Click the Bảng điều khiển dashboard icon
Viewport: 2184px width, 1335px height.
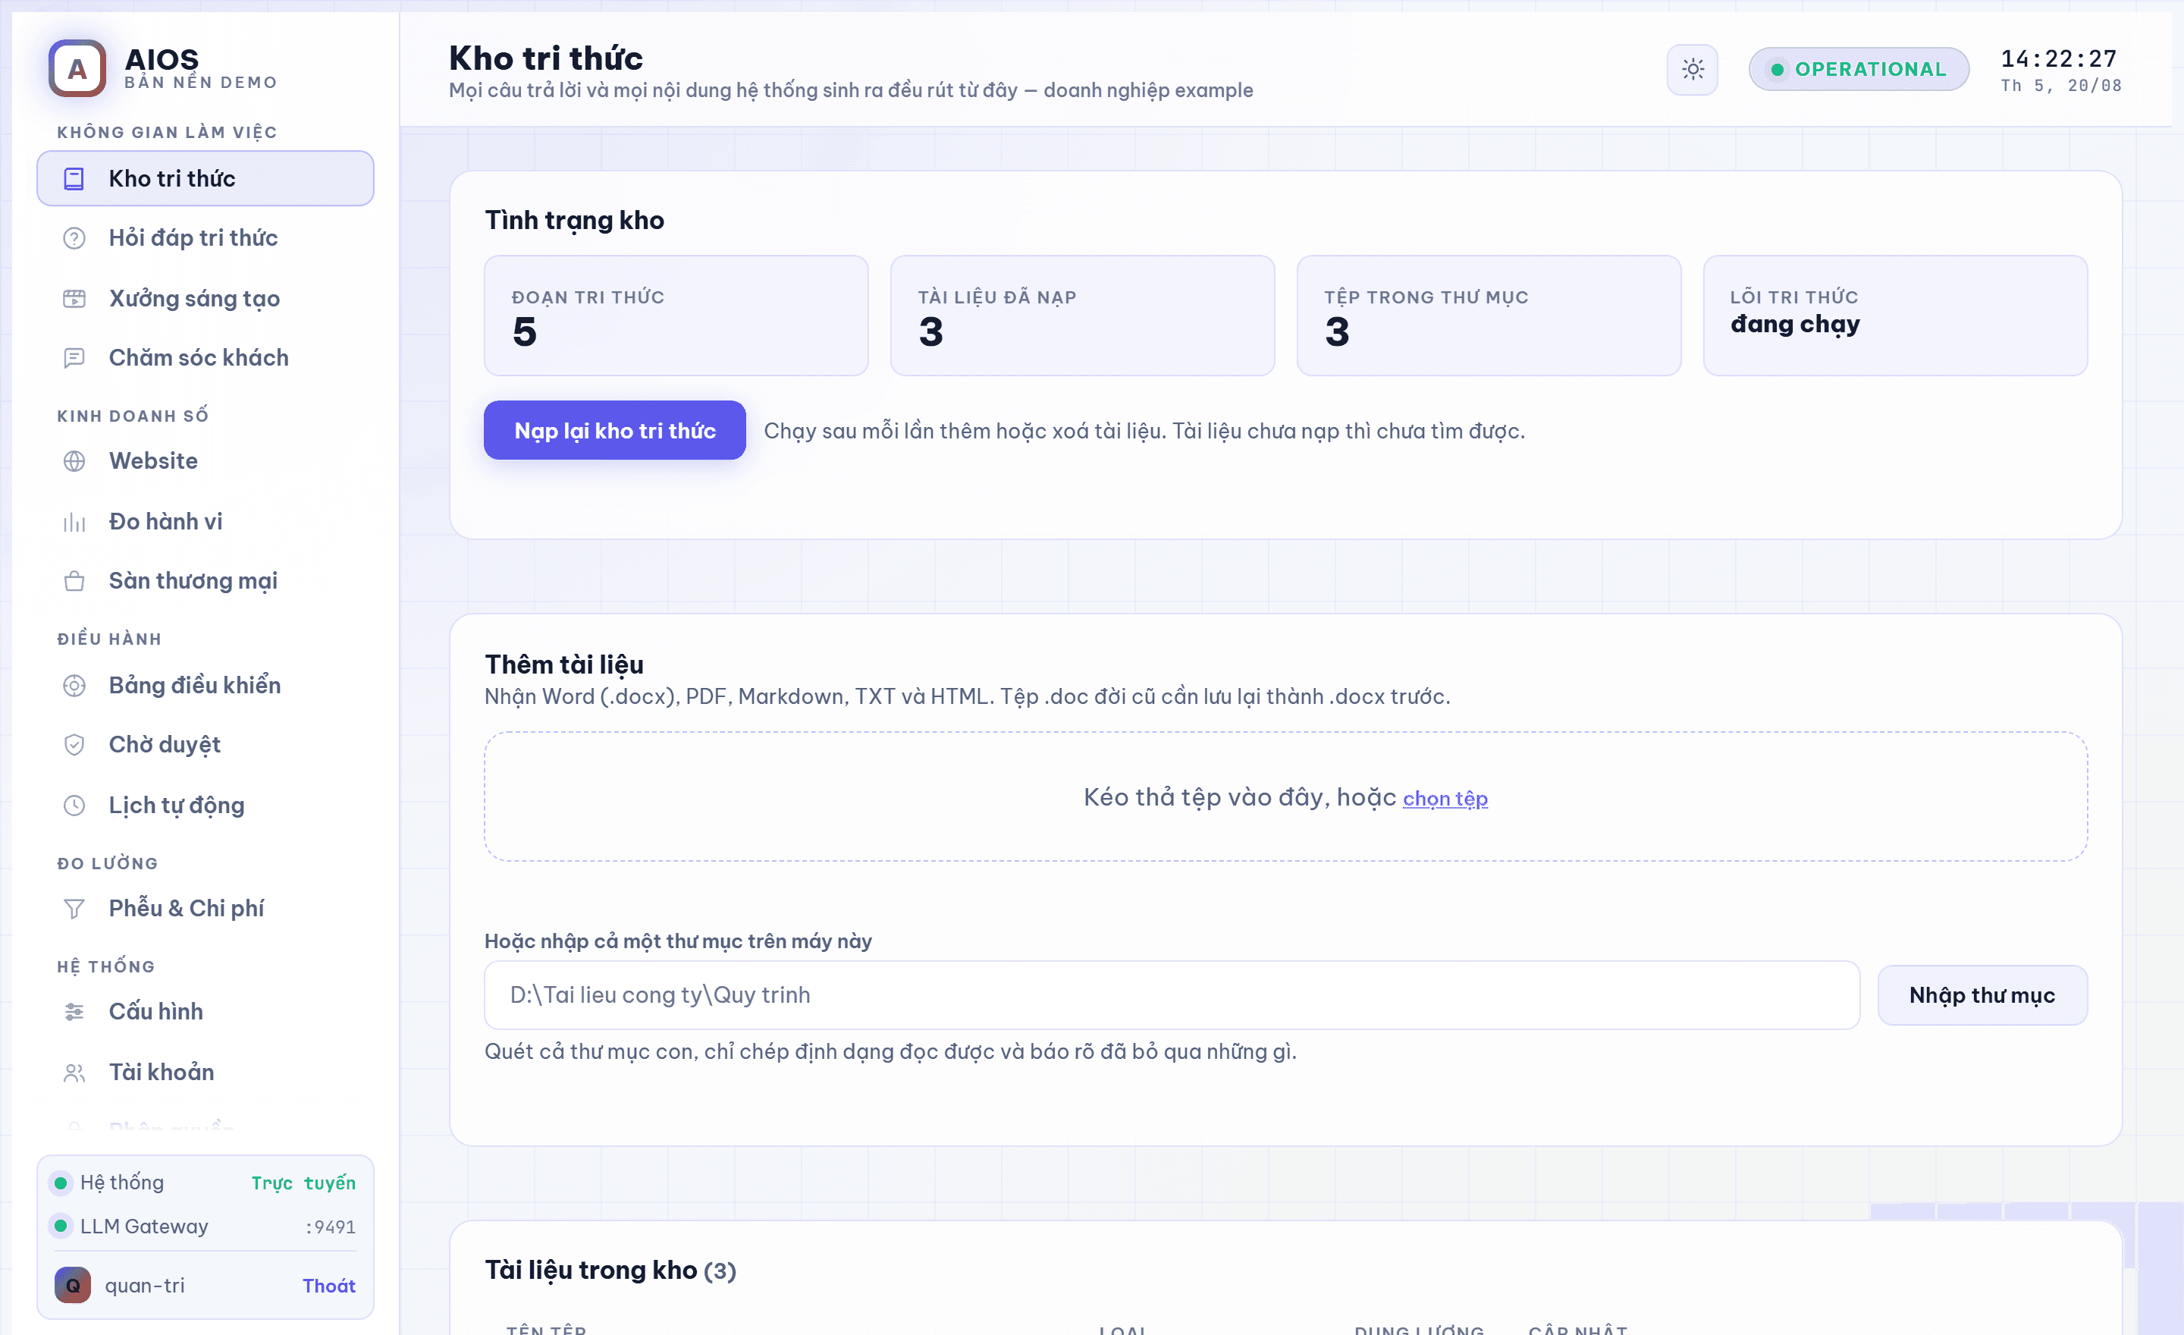[x=74, y=685]
